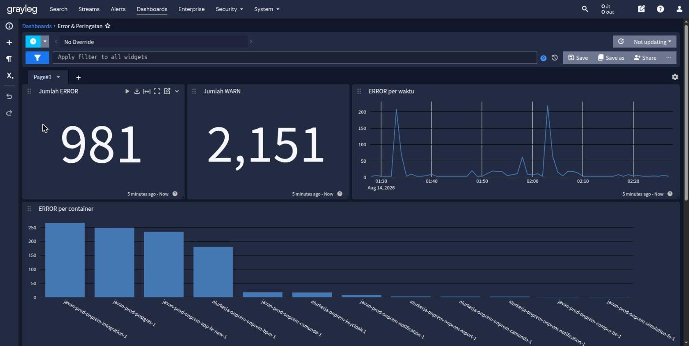The width and height of the screenshot is (689, 346).
Task: Click the No Override time range text
Action: (79, 42)
